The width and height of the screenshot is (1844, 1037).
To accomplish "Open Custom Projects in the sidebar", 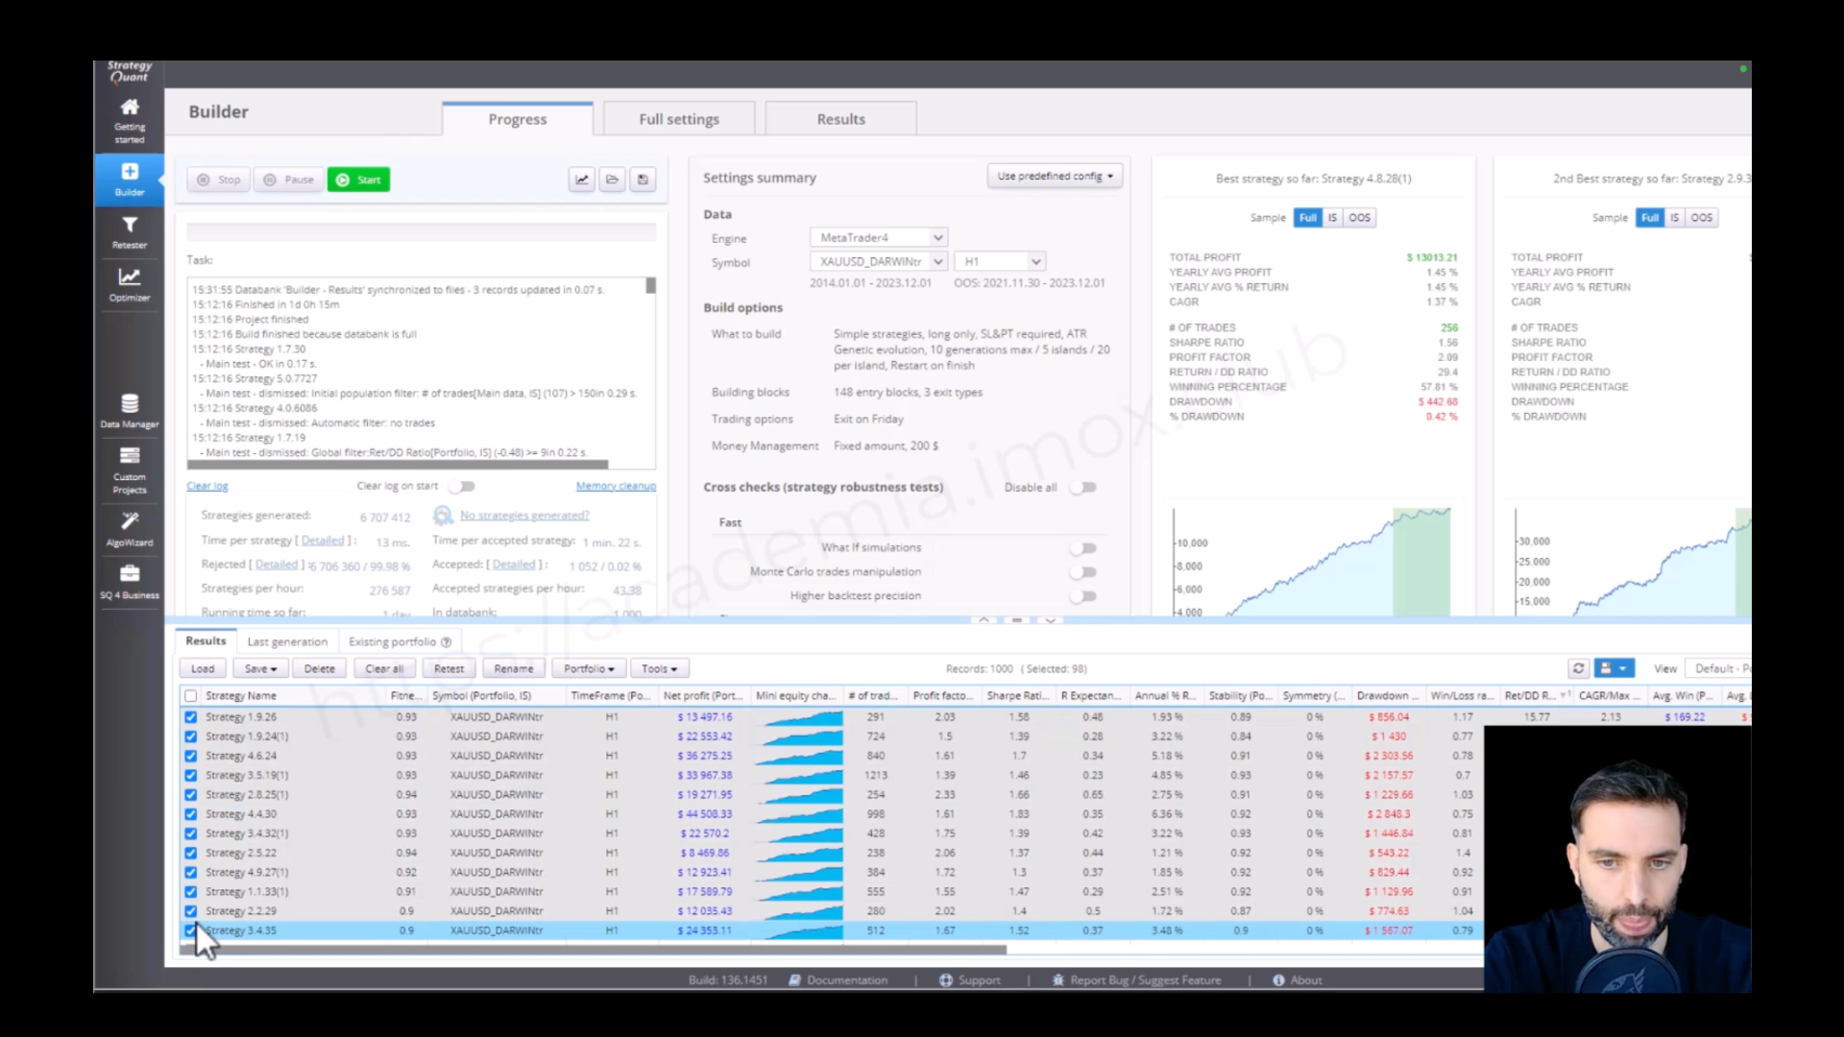I will [x=130, y=470].
